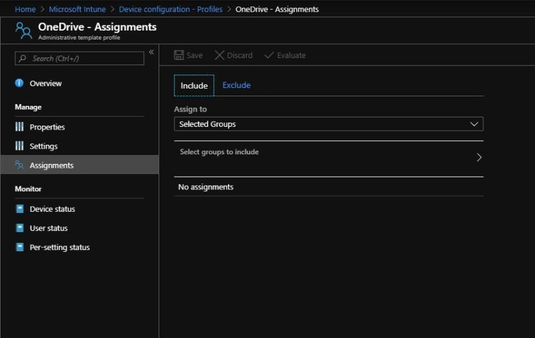Click the No assignments row text
Viewport: 535px width, 338px height.
pyautogui.click(x=206, y=187)
